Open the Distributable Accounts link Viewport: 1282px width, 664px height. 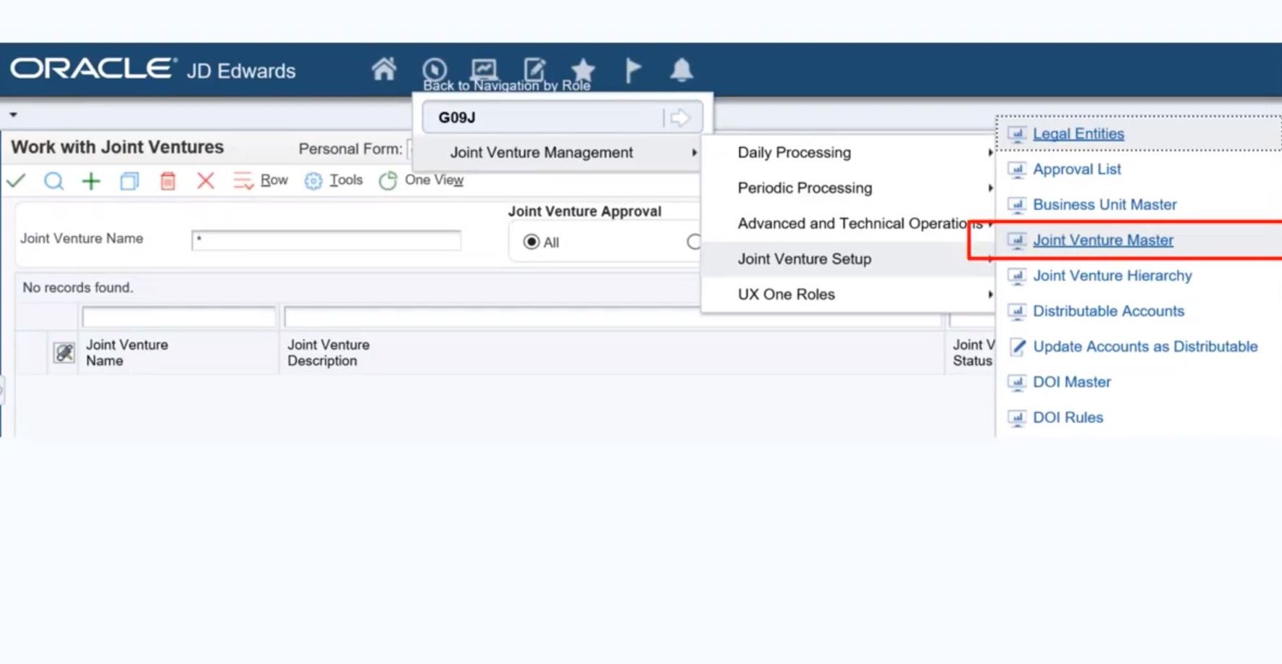pos(1108,311)
